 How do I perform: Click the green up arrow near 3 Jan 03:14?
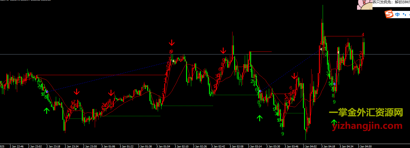coord(260,118)
